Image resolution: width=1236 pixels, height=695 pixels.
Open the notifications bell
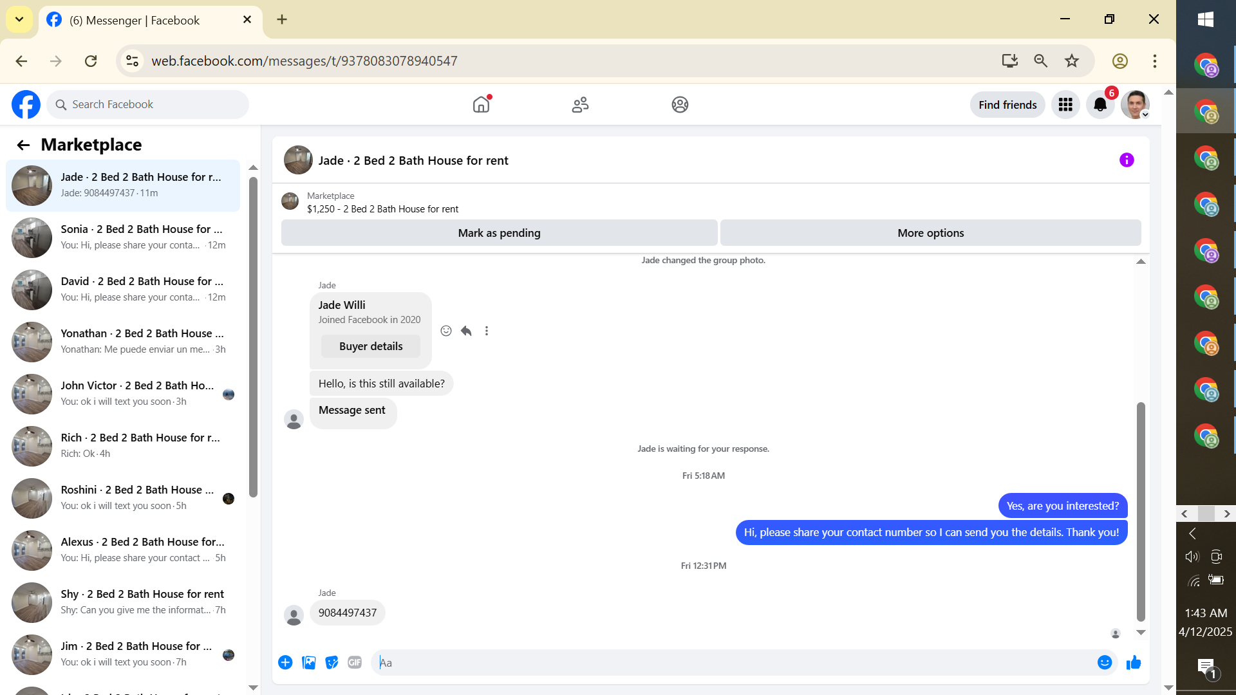[1100, 104]
